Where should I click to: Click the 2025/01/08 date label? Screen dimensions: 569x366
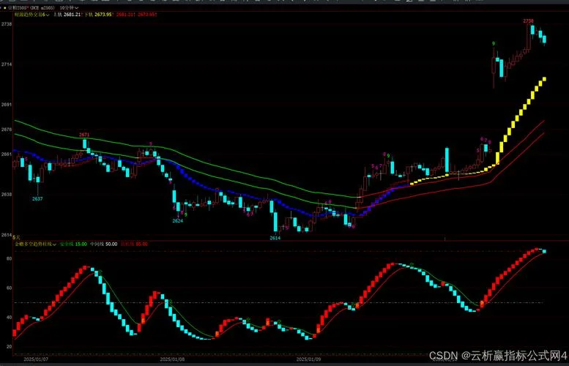coord(172,359)
